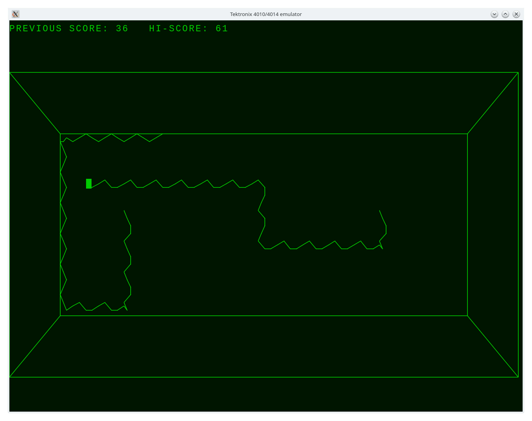Click the "Tektronix 4010/4014 emulator" window title
This screenshot has height=421, width=532.
[x=266, y=14]
